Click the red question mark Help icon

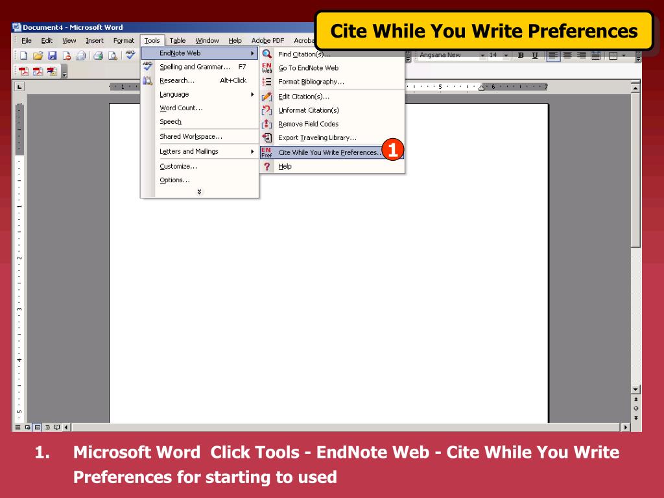click(x=267, y=167)
